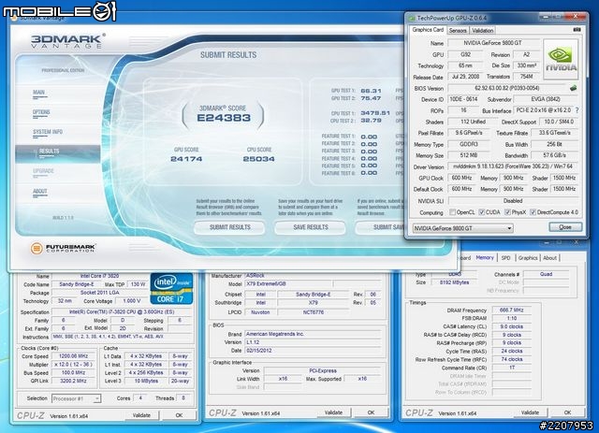Switch to the Graphics Card tab

coord(428,30)
